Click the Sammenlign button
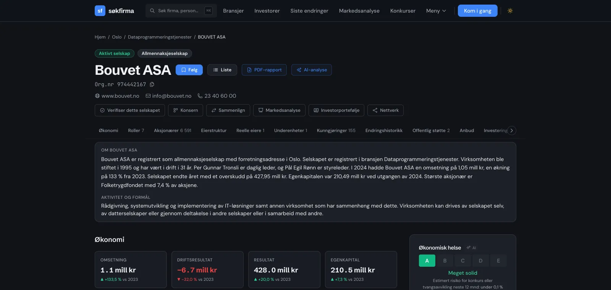 click(x=228, y=110)
